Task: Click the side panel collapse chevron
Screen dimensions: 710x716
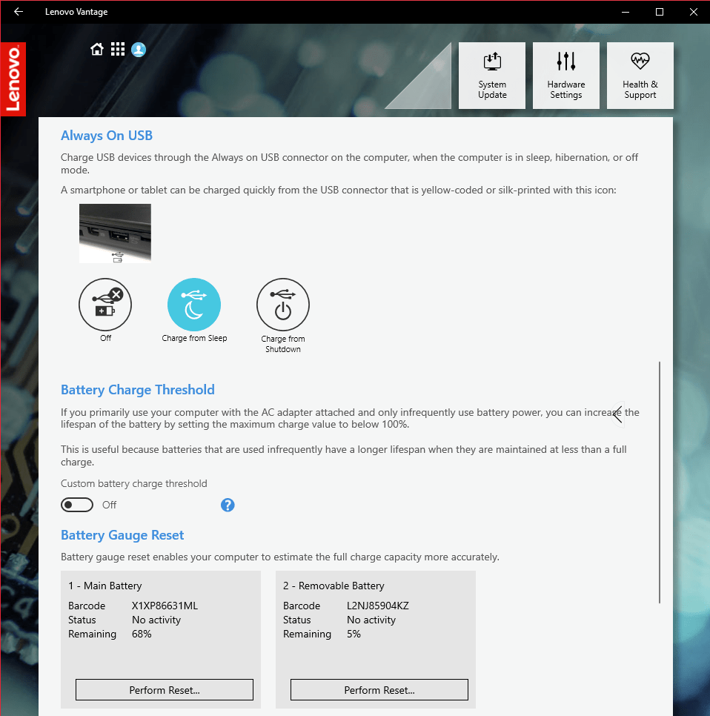Action: [618, 415]
